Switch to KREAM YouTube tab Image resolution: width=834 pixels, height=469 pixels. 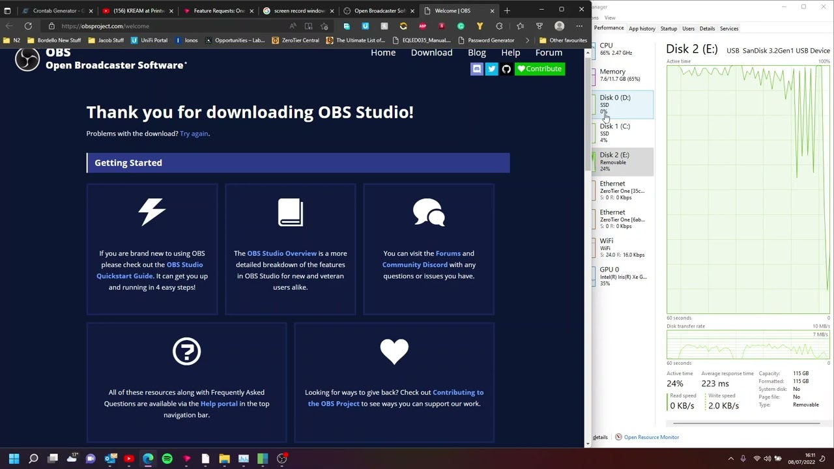point(138,10)
